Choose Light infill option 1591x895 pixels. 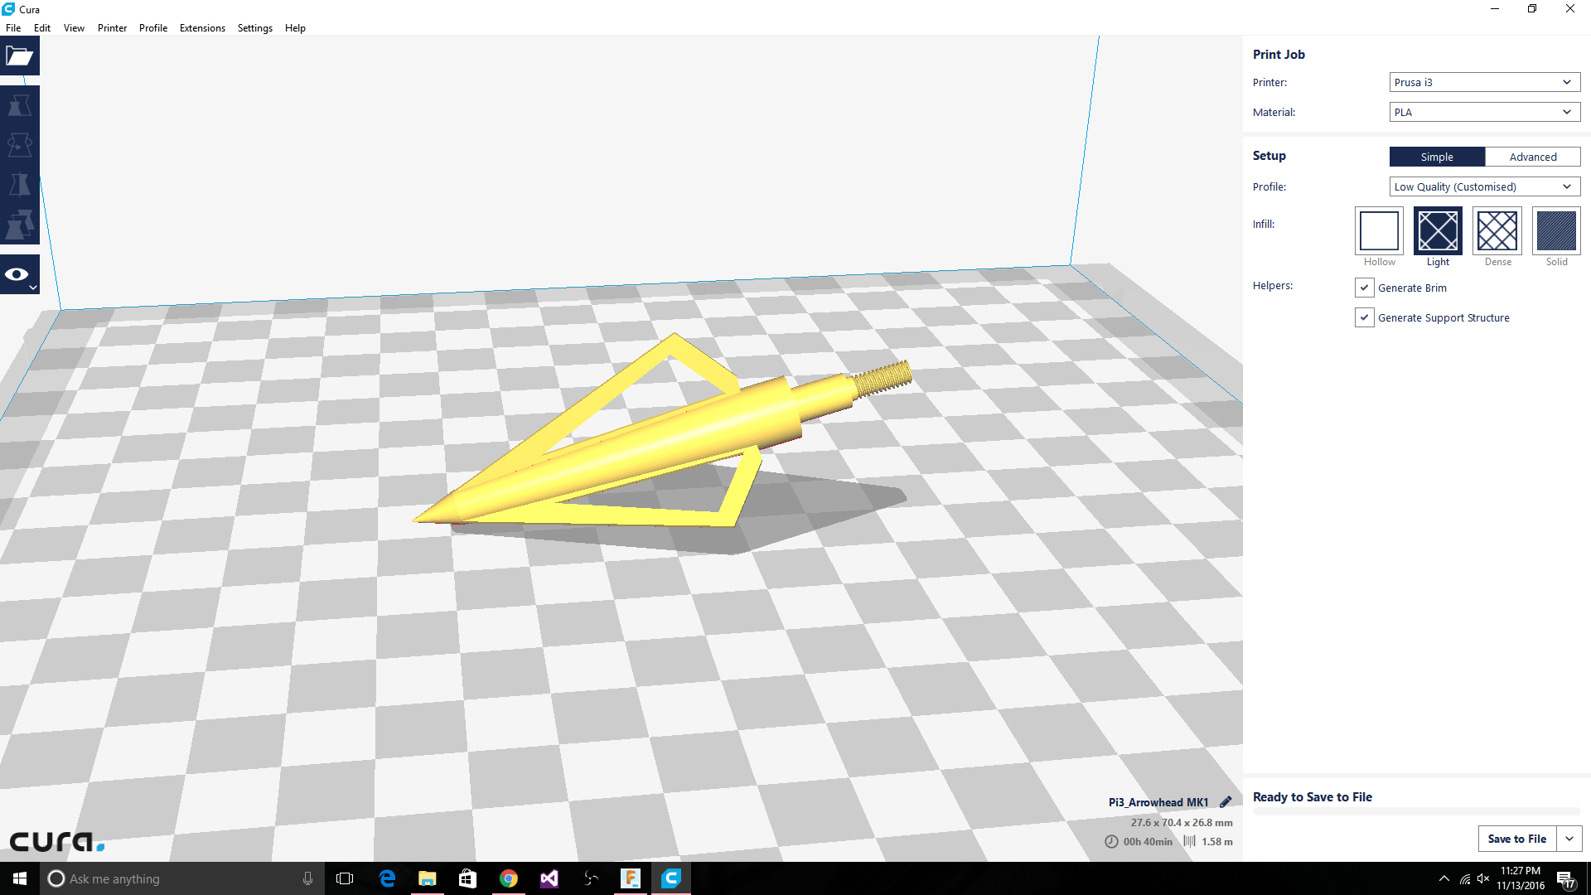coord(1438,230)
